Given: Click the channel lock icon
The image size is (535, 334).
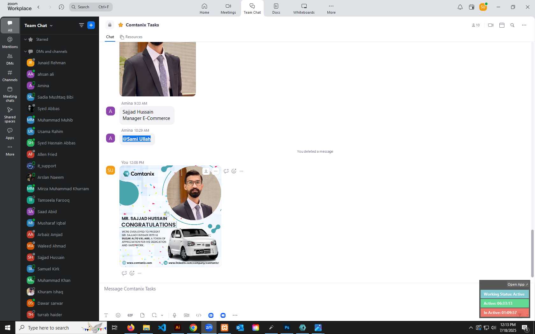Looking at the screenshot, I should click(x=110, y=25).
